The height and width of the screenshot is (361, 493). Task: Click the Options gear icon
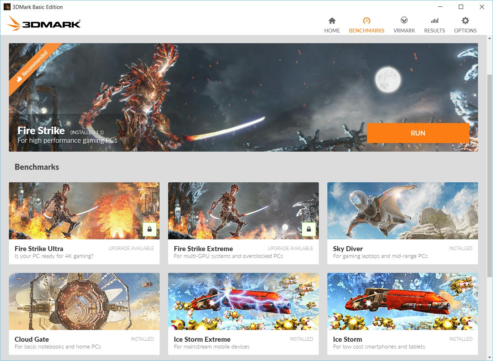[x=465, y=21]
